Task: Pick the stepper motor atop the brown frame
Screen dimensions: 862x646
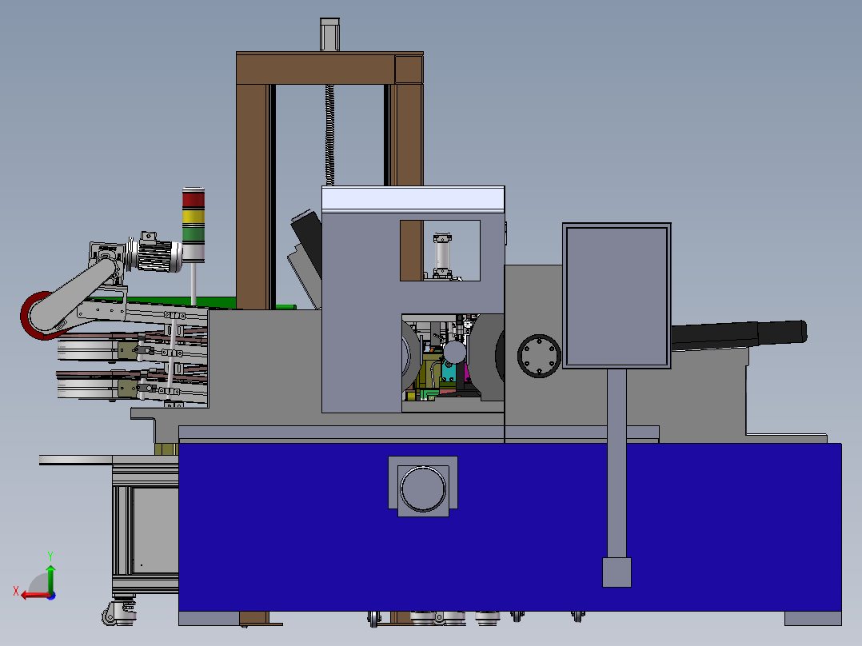Action: pos(329,34)
